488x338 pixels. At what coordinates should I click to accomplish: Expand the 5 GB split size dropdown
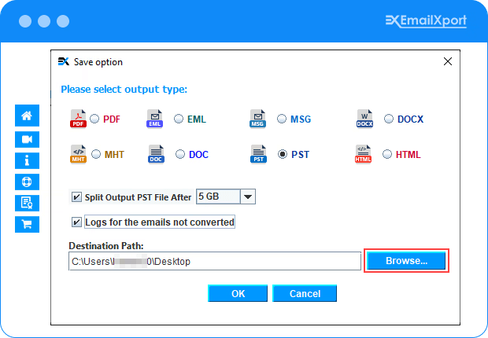[x=248, y=197]
